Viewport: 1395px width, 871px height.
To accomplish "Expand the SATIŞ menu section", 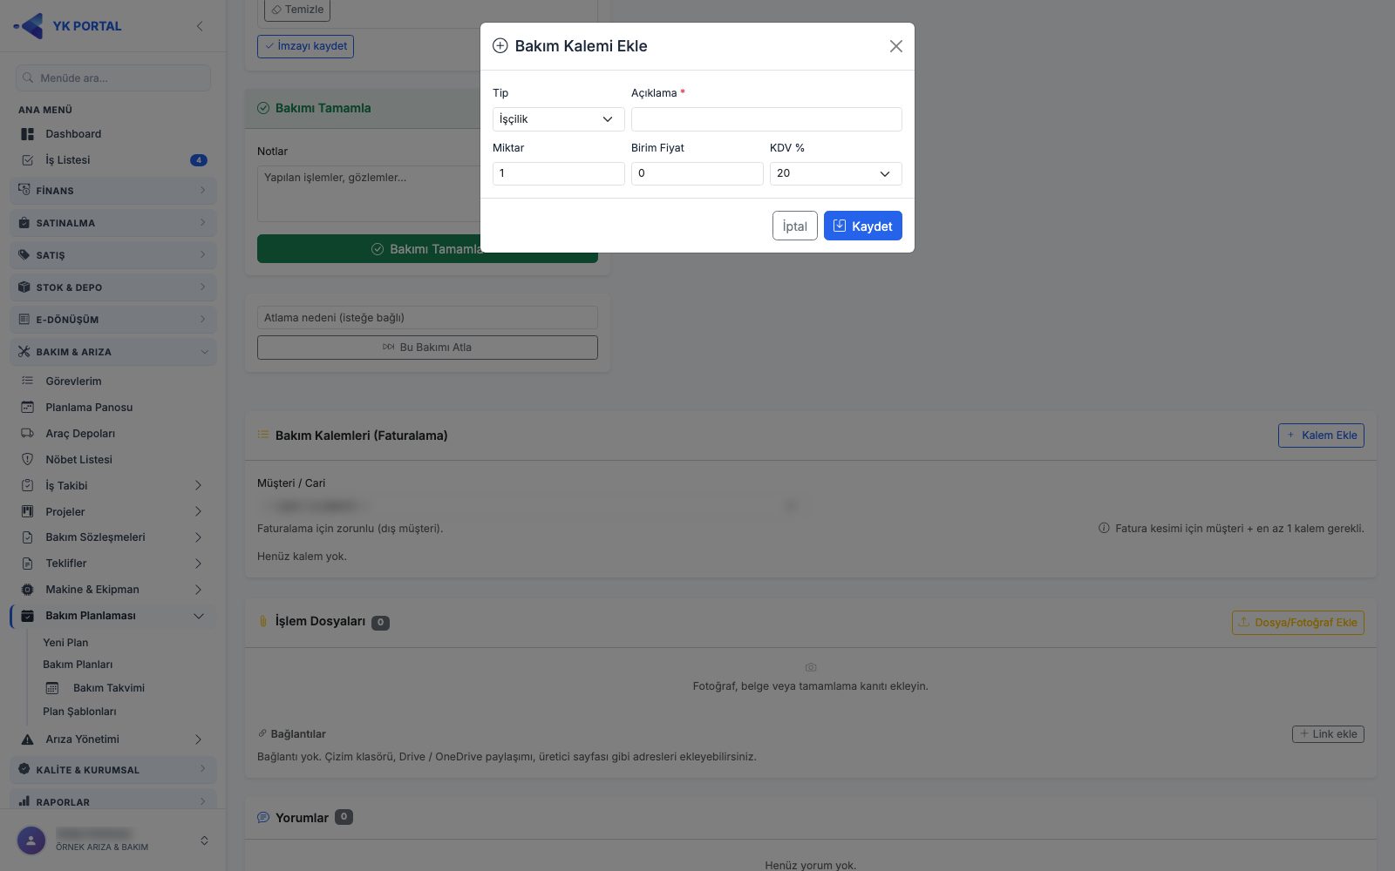I will pyautogui.click(x=113, y=255).
